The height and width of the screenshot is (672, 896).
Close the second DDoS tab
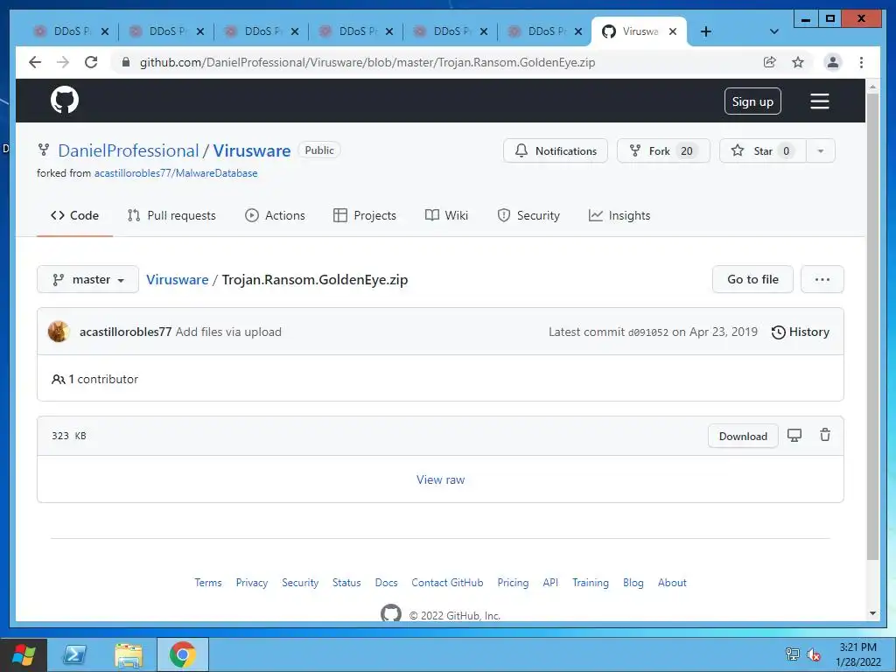coord(200,31)
